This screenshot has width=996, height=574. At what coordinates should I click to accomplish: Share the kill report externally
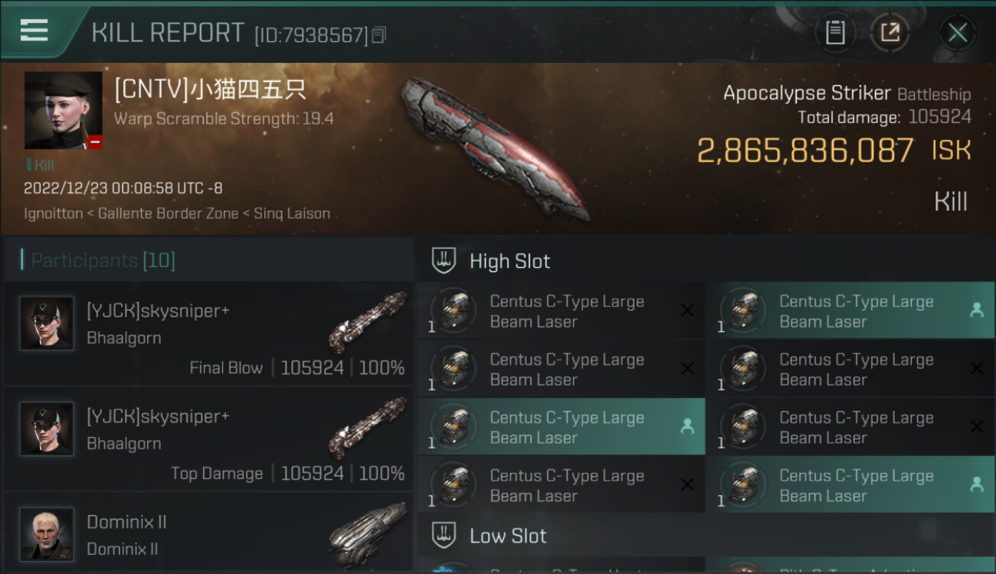(x=890, y=32)
